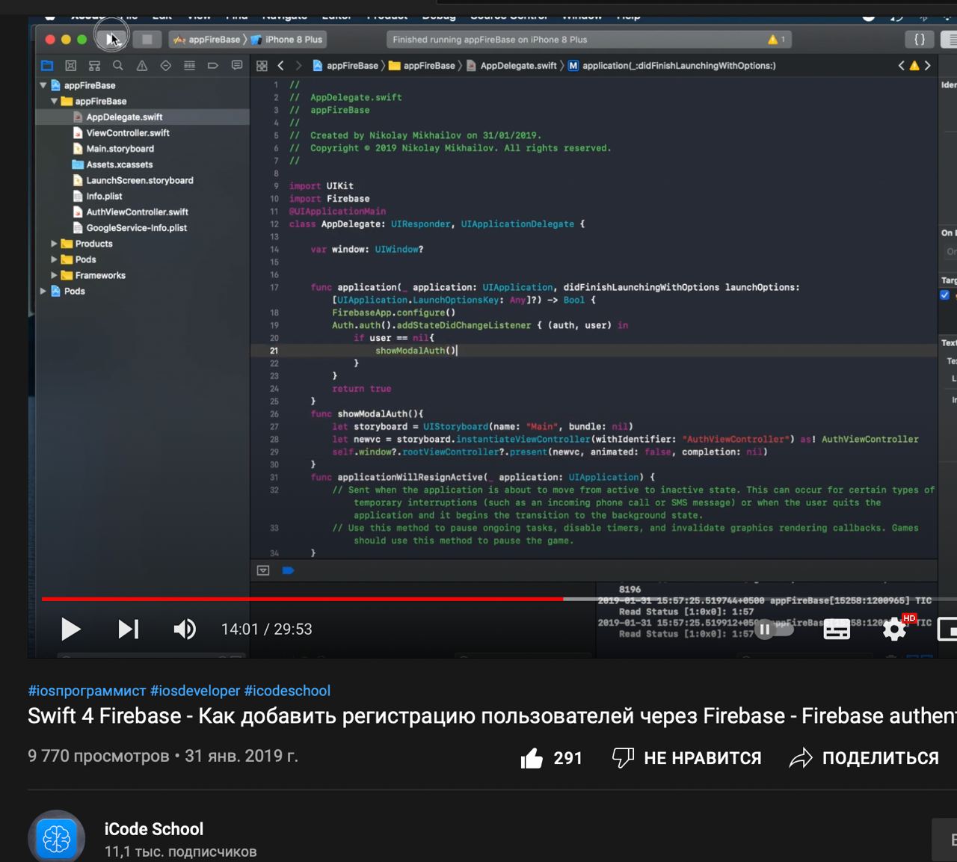Click the jump bar warning triangle
957x862 pixels.
914,66
